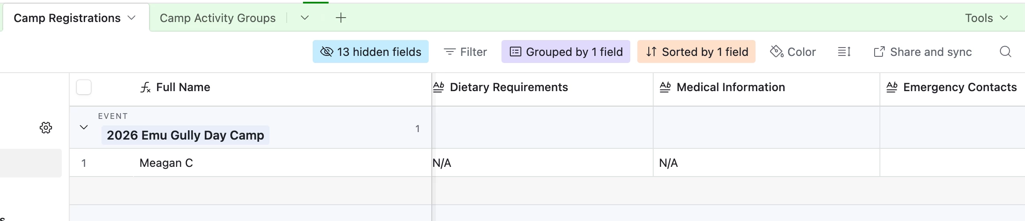Tick the select-all checkbox in header

click(x=84, y=87)
